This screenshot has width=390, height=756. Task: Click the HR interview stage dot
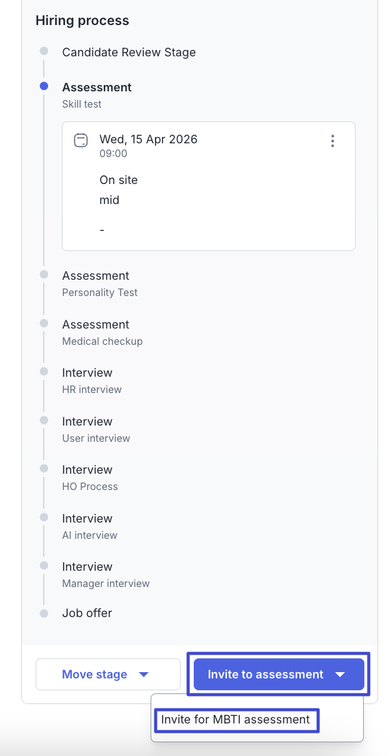(x=44, y=372)
